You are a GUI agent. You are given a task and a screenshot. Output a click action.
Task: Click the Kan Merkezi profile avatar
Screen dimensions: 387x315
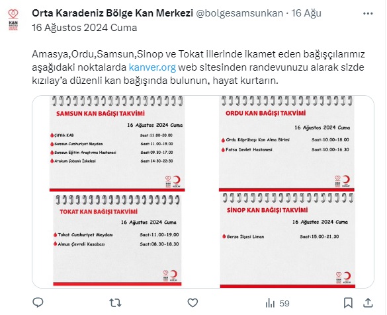point(13,20)
